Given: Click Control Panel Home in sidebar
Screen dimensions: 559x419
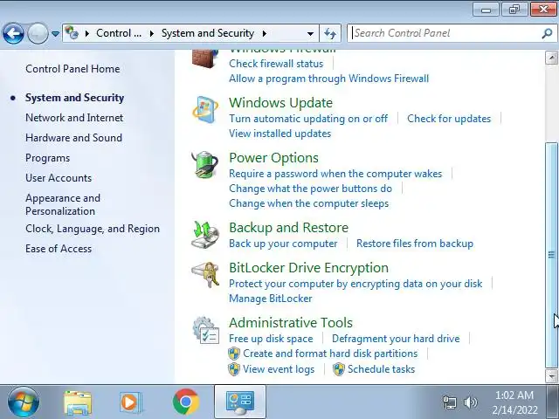Looking at the screenshot, I should coord(72,69).
